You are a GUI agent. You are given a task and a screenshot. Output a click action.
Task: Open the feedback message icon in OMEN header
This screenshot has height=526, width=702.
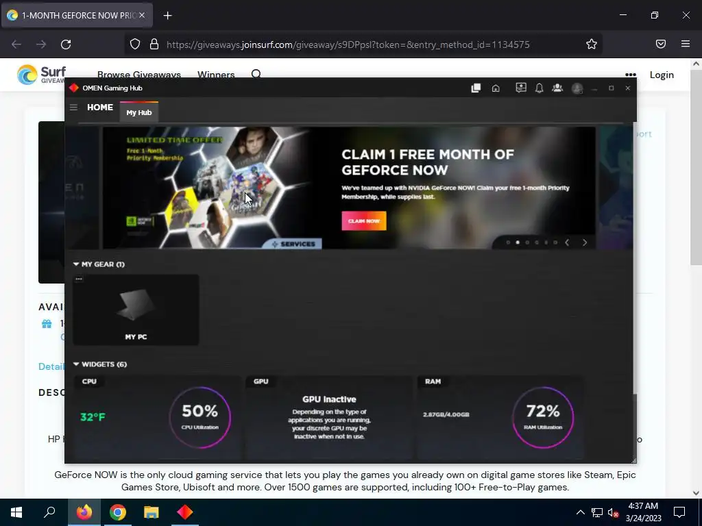pos(521,88)
